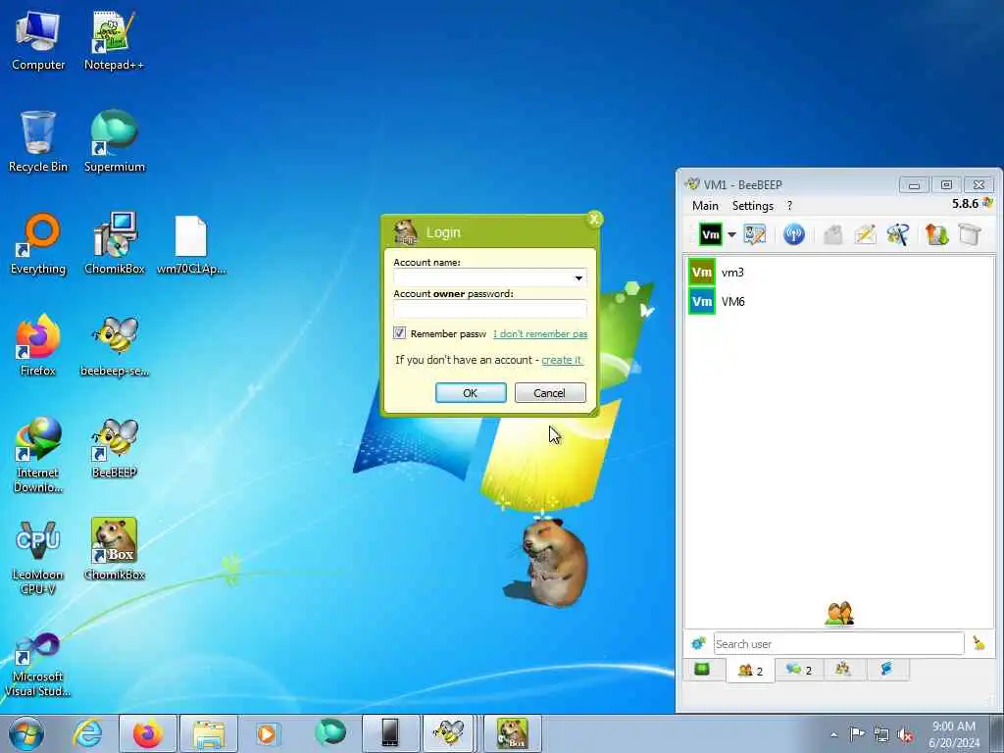This screenshot has width=1004, height=753.
Task: Activate the ChomikBox taskbar button
Action: click(512, 733)
